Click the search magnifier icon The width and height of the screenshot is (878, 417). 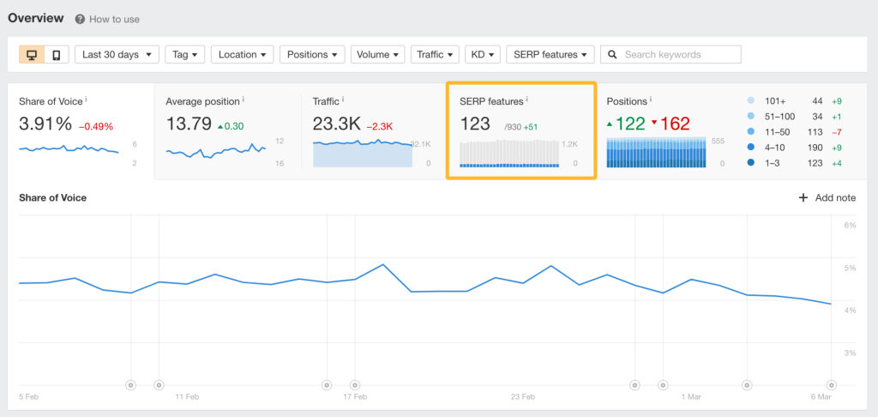click(612, 55)
